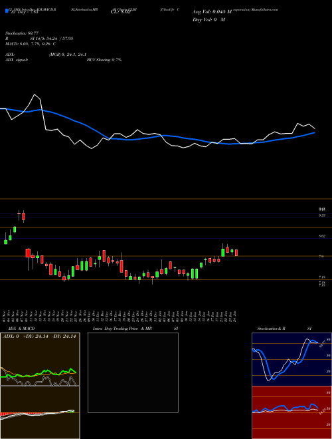The width and height of the screenshot is (332, 439).
Task: Click the red RSI chart panel
Action: pos(291,412)
